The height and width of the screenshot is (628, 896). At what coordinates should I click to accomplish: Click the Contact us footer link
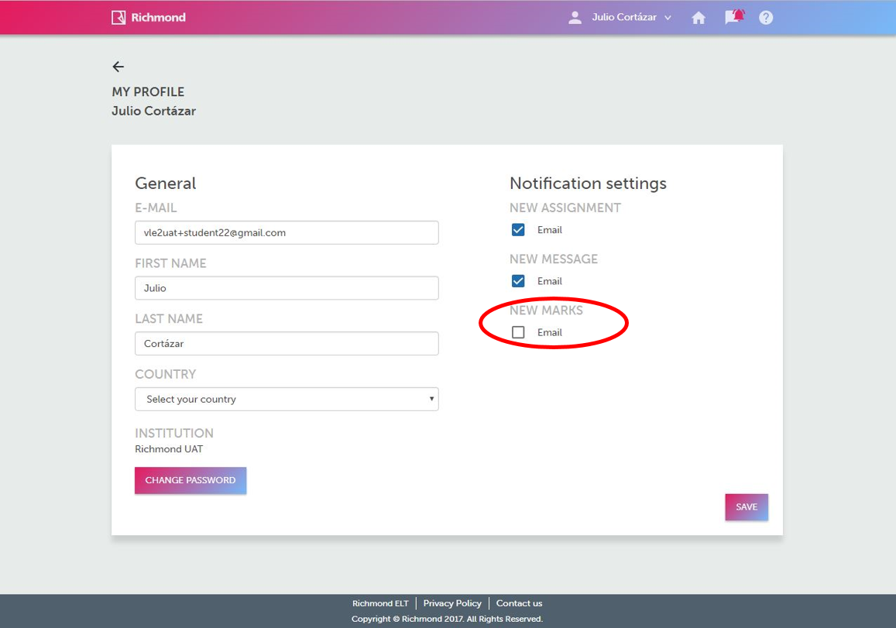[519, 603]
